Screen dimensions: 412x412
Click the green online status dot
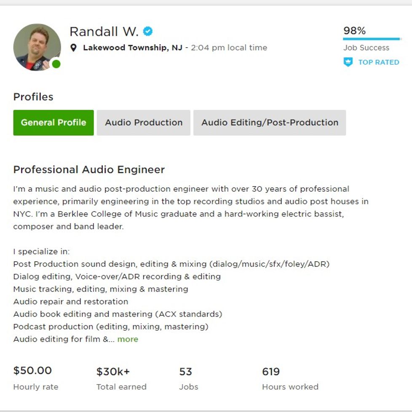[x=56, y=64]
